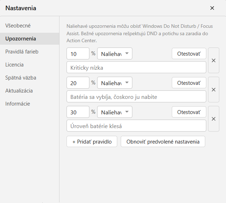
Task: Open the Pravidlá farieb section
Action: pyautogui.click(x=30, y=52)
